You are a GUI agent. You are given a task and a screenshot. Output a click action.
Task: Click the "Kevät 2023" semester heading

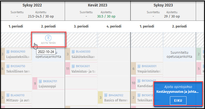[x=98, y=5]
